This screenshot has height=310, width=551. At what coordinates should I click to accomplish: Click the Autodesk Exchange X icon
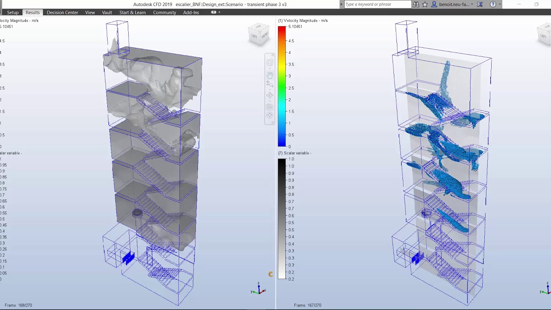coord(480,4)
